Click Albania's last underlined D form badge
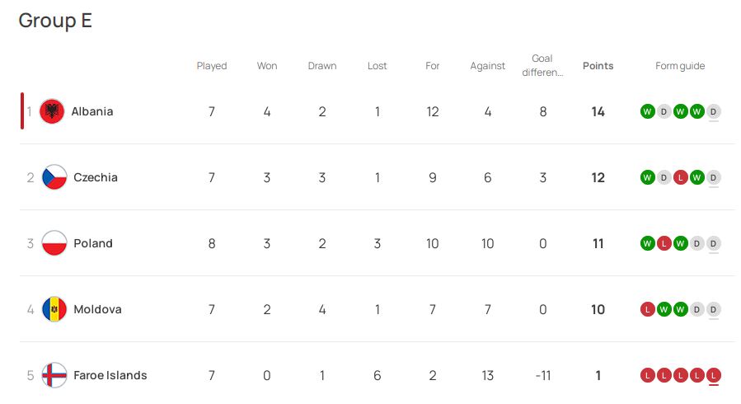This screenshot has width=741, height=404. 714,111
